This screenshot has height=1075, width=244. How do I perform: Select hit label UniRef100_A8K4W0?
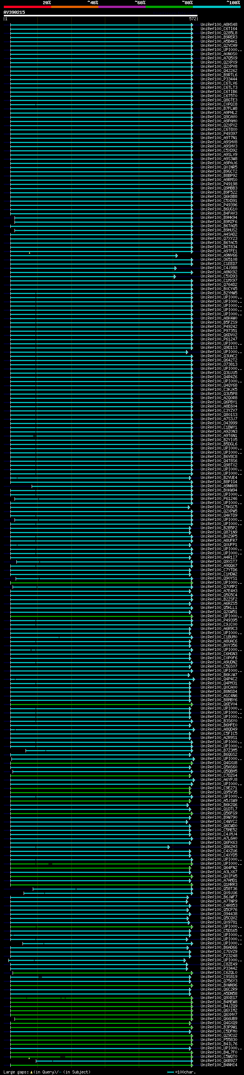coord(219,318)
